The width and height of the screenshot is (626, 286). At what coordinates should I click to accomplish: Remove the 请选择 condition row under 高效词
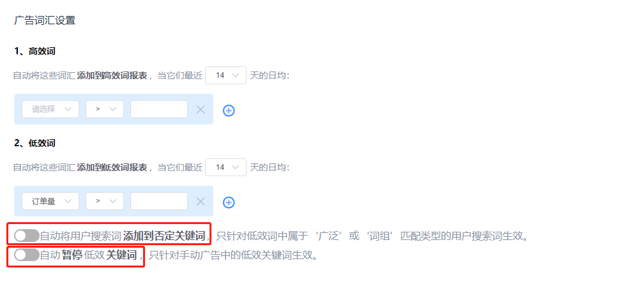tap(201, 110)
